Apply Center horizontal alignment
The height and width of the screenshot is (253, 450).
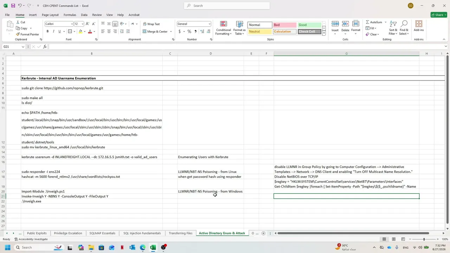point(109,32)
